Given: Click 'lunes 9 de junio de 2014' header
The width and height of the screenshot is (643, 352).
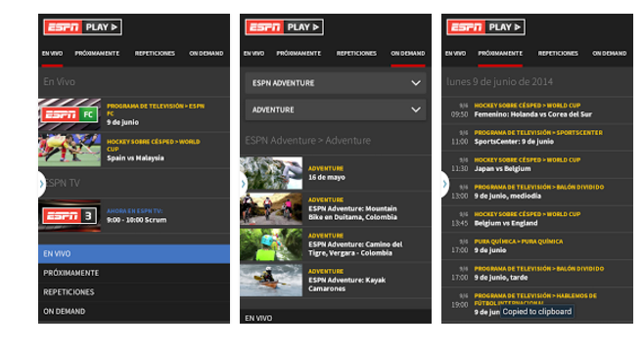Looking at the screenshot, I should click(x=499, y=82).
